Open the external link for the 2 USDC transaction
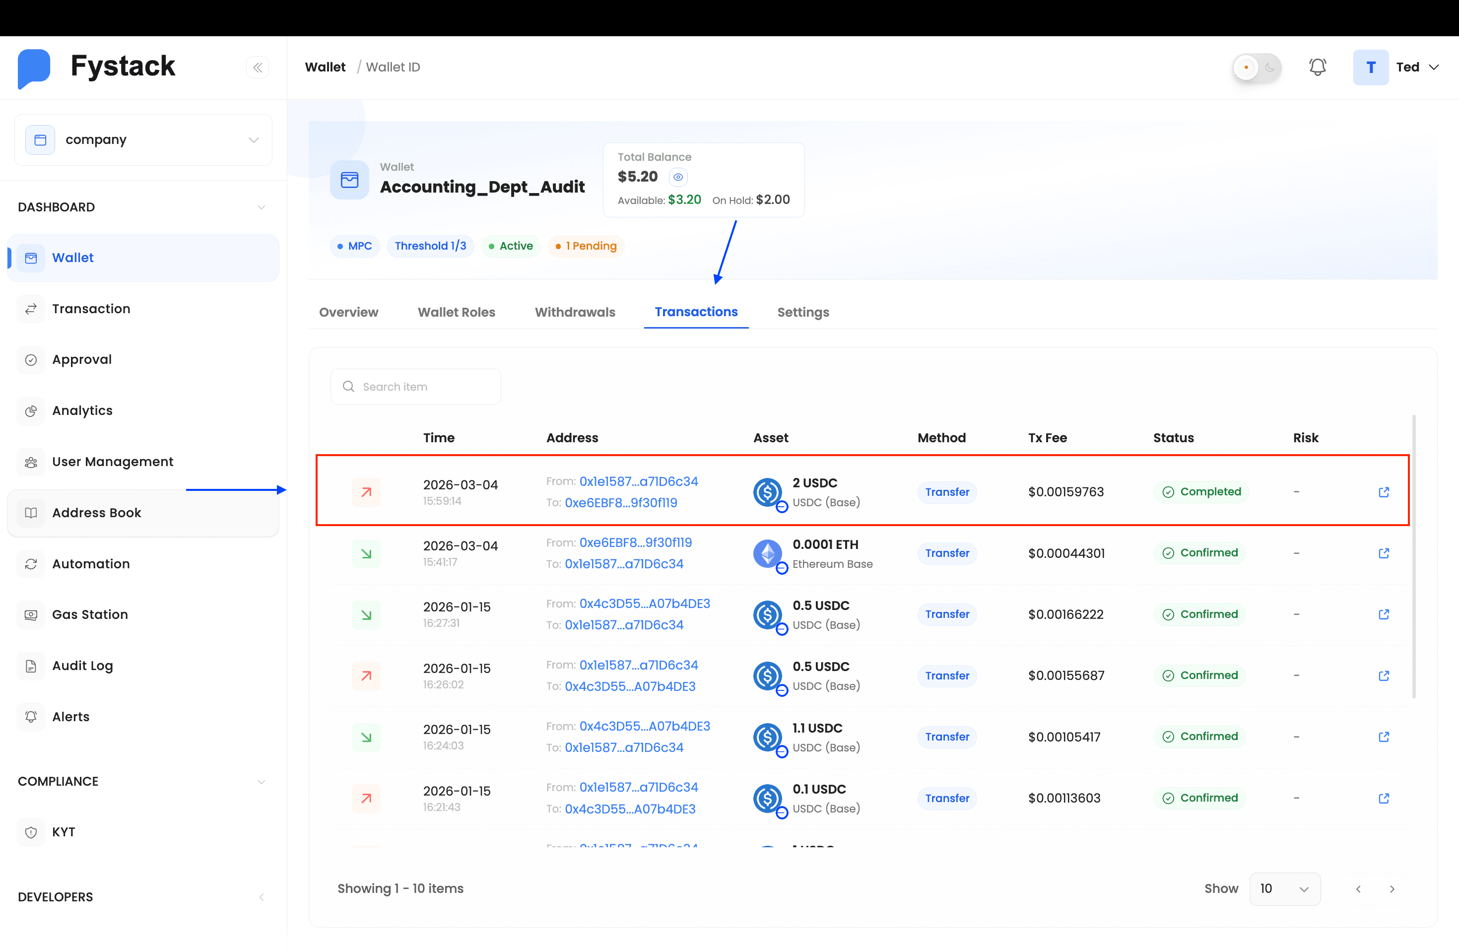The width and height of the screenshot is (1459, 949). point(1384,492)
